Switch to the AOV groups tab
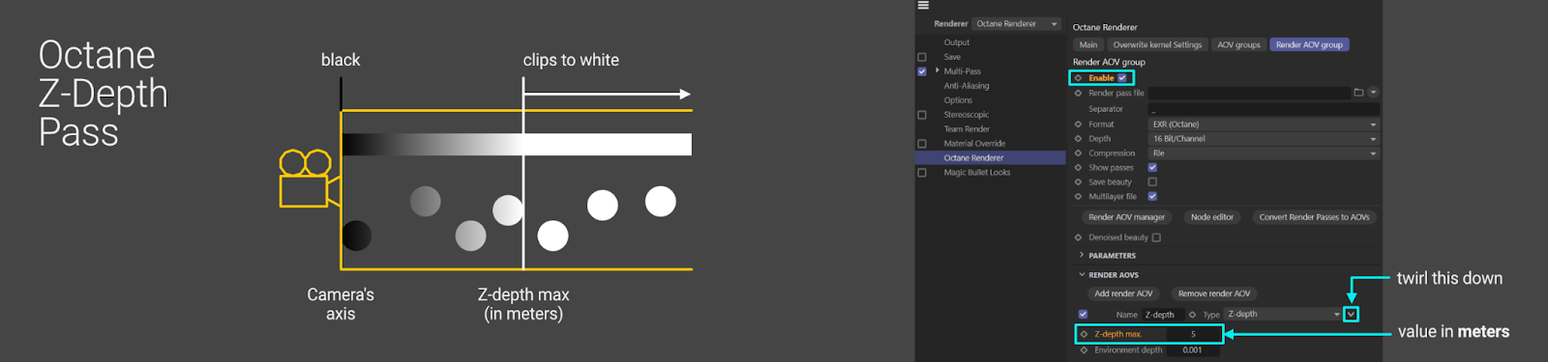Screen dimensions: 1548x362 tap(1238, 44)
